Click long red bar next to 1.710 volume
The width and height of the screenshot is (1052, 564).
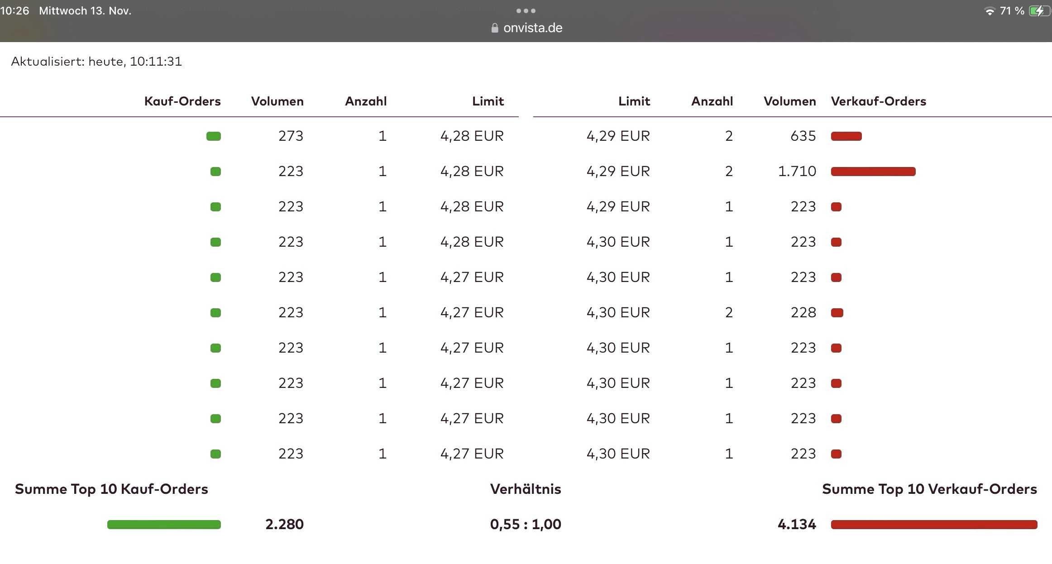(873, 172)
